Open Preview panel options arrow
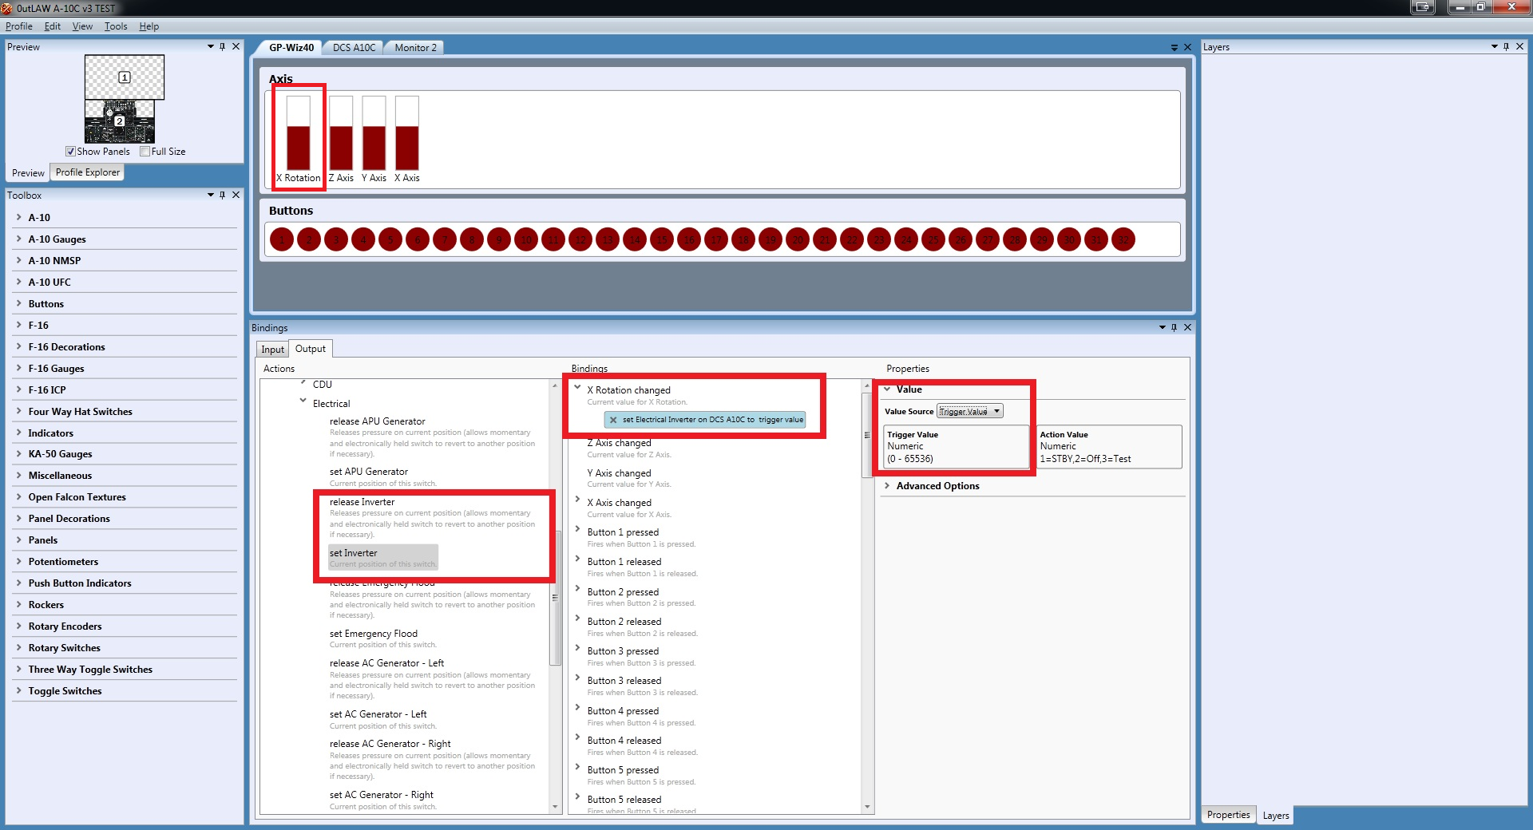 pos(211,46)
